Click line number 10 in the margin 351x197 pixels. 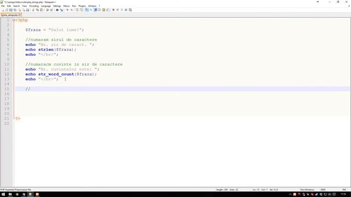[x=7, y=65]
